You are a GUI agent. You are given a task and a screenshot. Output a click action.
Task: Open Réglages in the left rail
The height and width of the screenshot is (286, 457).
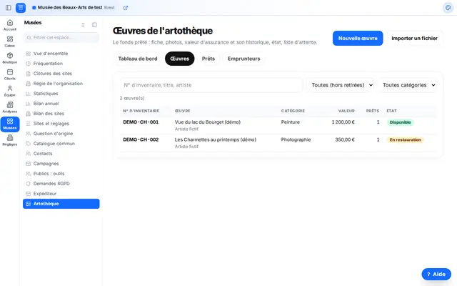10,140
